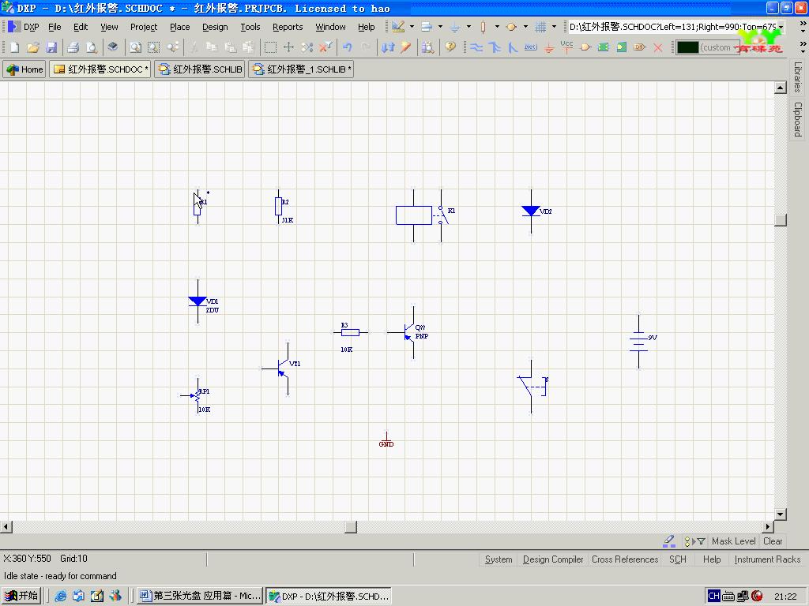
Task: Open print preview of the document
Action: [92, 47]
